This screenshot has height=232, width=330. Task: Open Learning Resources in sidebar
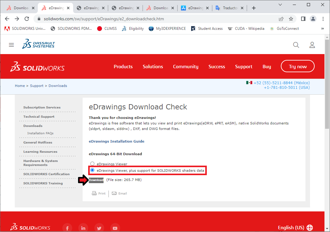coord(40,151)
